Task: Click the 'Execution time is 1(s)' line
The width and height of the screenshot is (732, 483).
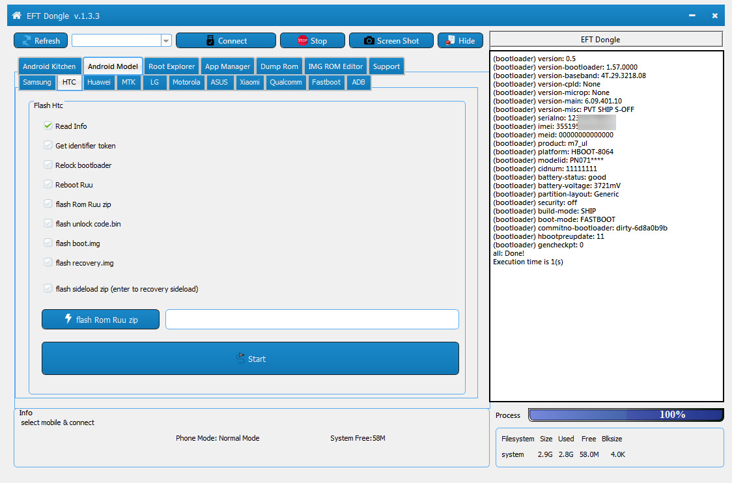Action: 528,262
